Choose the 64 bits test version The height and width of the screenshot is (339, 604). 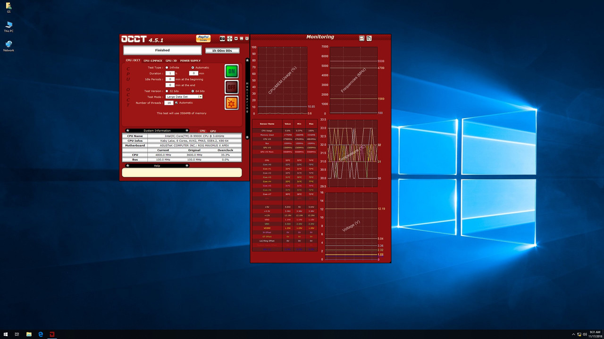(x=193, y=91)
